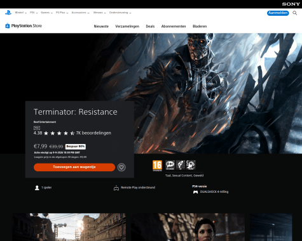Viewport: 302px width, 241px height.
Task: Click the single player person icon
Action: pyautogui.click(x=37, y=188)
